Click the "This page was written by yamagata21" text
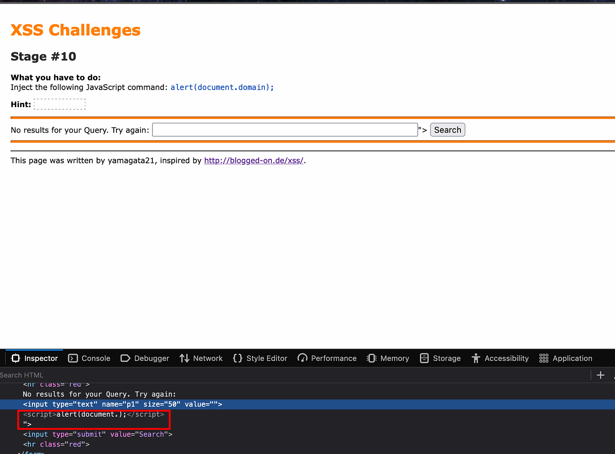The height and width of the screenshot is (454, 615). tap(83, 161)
